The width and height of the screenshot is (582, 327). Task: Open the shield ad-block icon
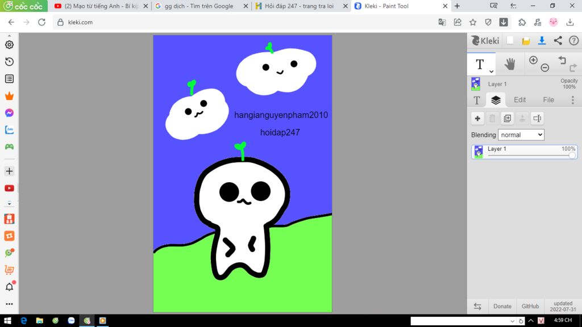[488, 22]
